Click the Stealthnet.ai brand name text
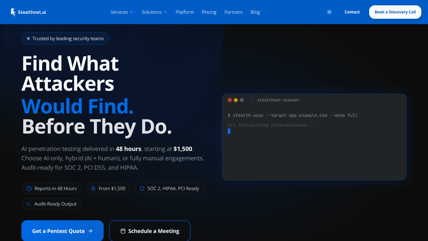This screenshot has height=241, width=428. pyautogui.click(x=32, y=12)
